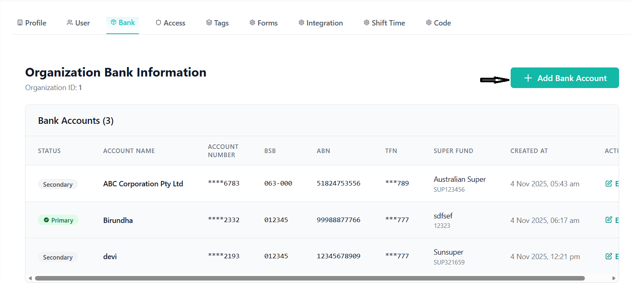Image resolution: width=631 pixels, height=283 pixels.
Task: Click the Access tab shield icon
Action: (x=158, y=23)
